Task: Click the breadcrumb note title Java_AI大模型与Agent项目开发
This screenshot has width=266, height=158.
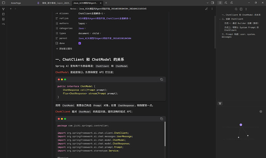Action: (x=113, y=9)
